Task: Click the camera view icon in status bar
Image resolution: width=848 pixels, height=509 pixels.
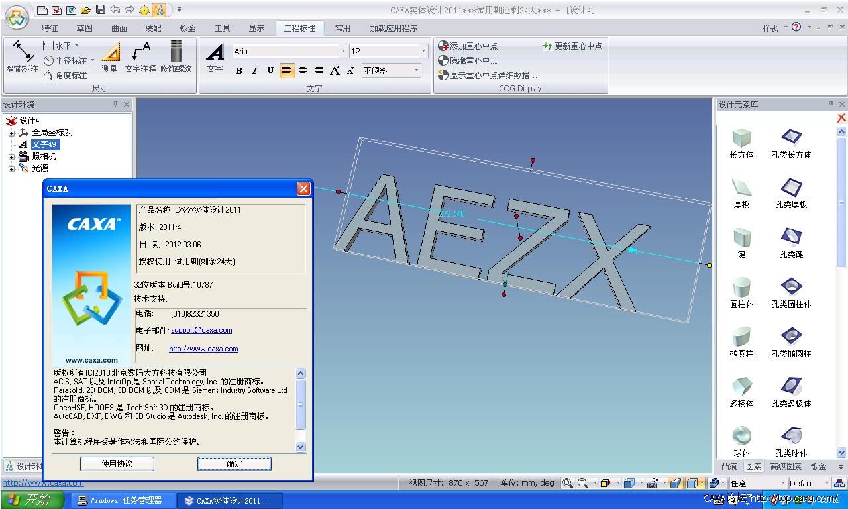Action: (x=653, y=483)
